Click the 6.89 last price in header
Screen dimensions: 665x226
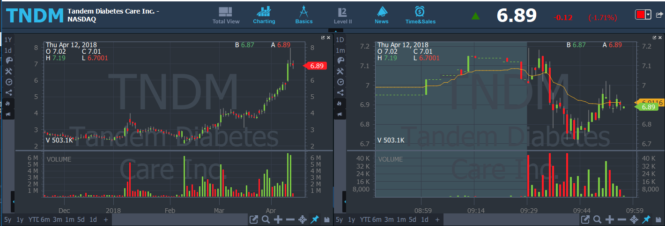pos(517,16)
